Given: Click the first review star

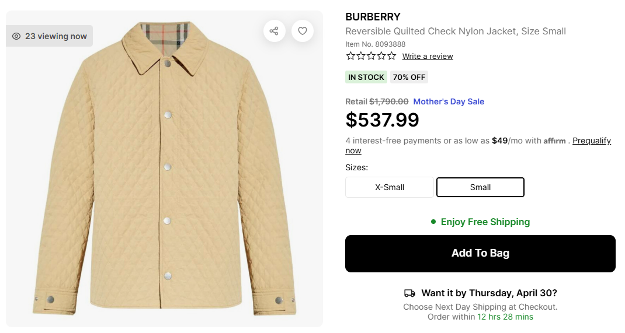Looking at the screenshot, I should point(350,56).
